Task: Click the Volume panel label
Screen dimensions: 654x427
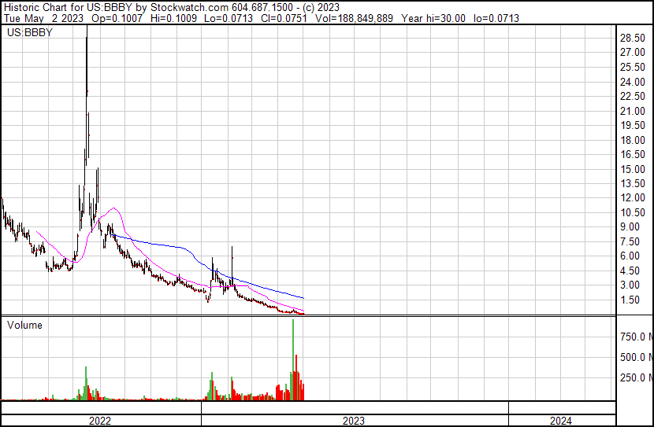Action: click(x=24, y=325)
